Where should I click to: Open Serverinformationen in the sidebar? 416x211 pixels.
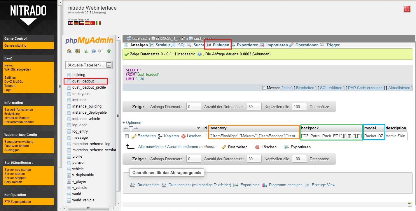point(19,110)
